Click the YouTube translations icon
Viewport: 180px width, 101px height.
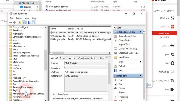(x=172, y=81)
